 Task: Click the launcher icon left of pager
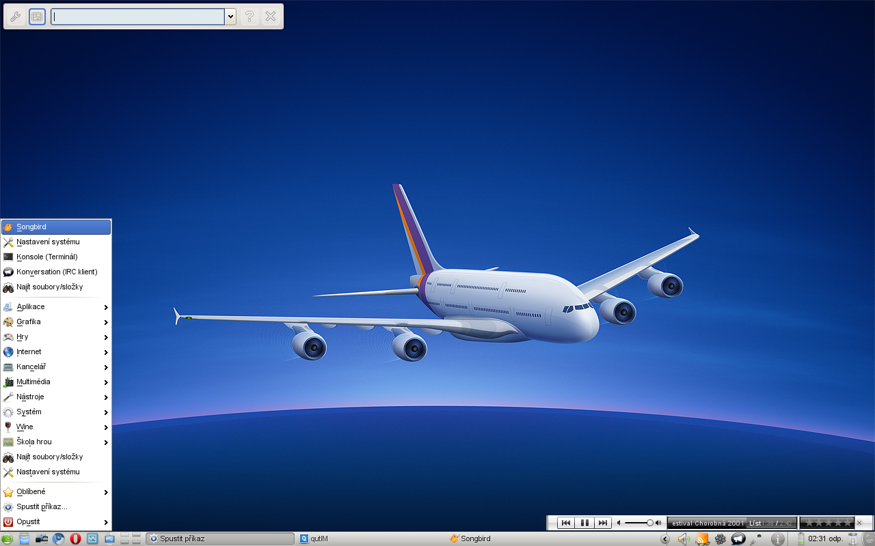click(x=109, y=538)
